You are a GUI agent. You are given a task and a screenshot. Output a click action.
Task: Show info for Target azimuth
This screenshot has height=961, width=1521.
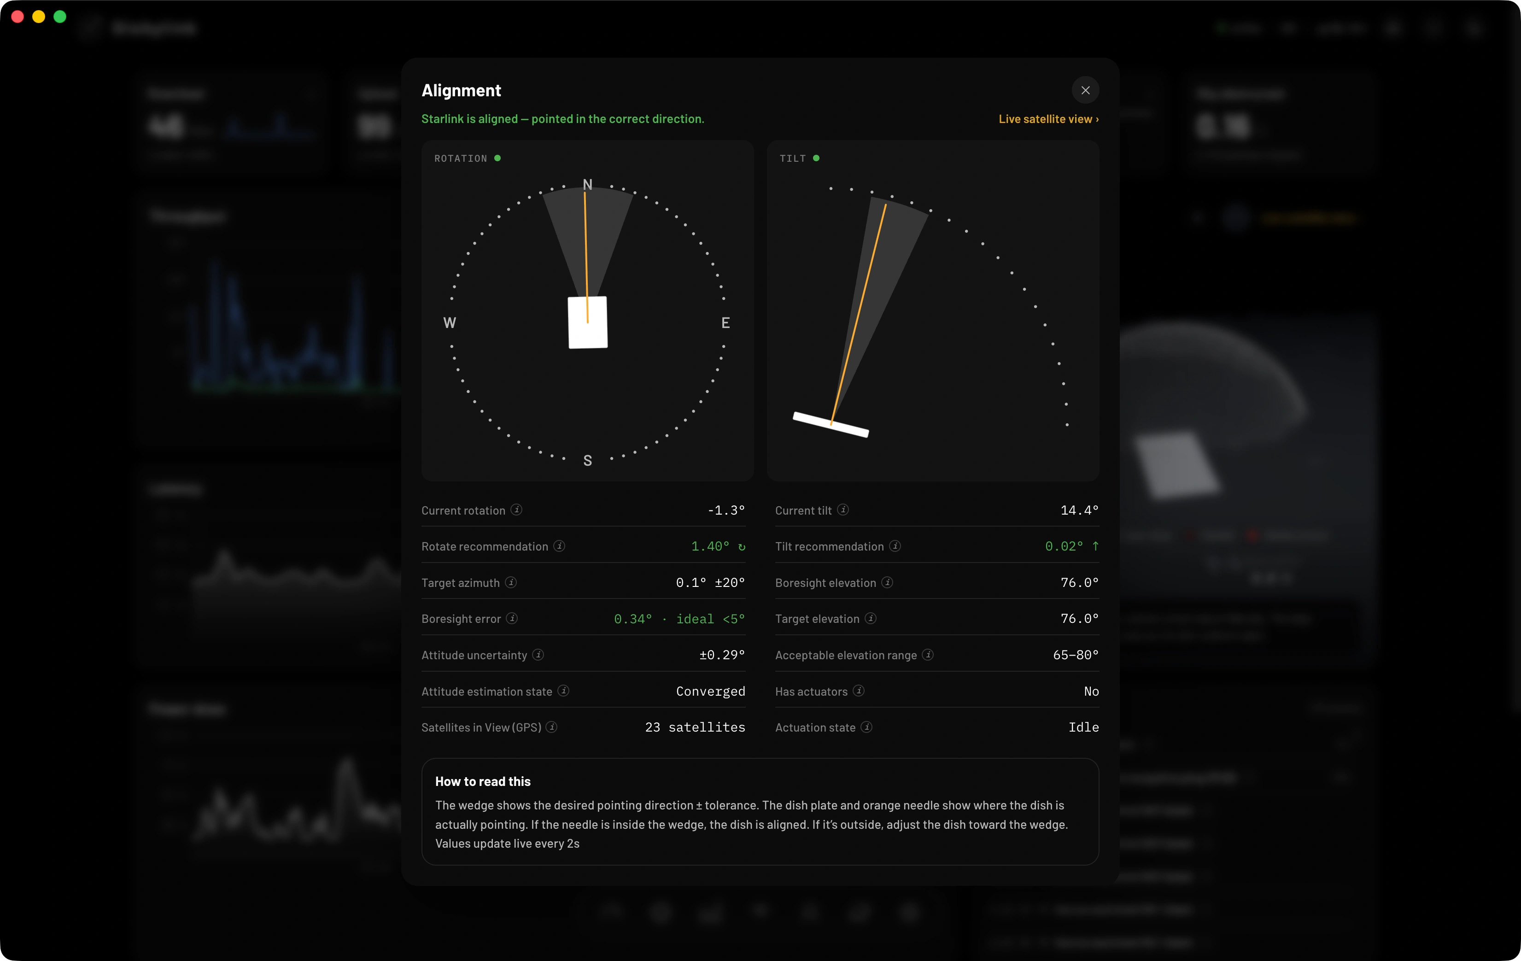(511, 582)
